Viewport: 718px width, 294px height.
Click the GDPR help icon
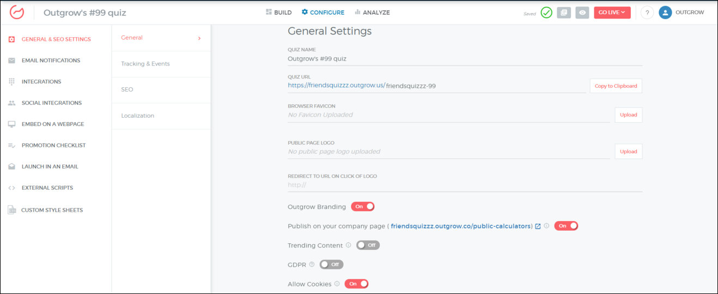point(312,265)
